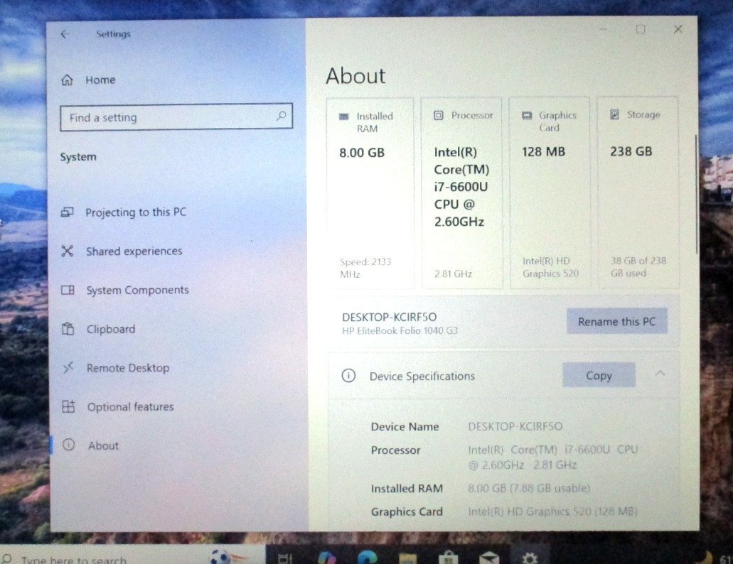Click the Clipboard icon in sidebar
The height and width of the screenshot is (564, 733).
pyautogui.click(x=68, y=329)
